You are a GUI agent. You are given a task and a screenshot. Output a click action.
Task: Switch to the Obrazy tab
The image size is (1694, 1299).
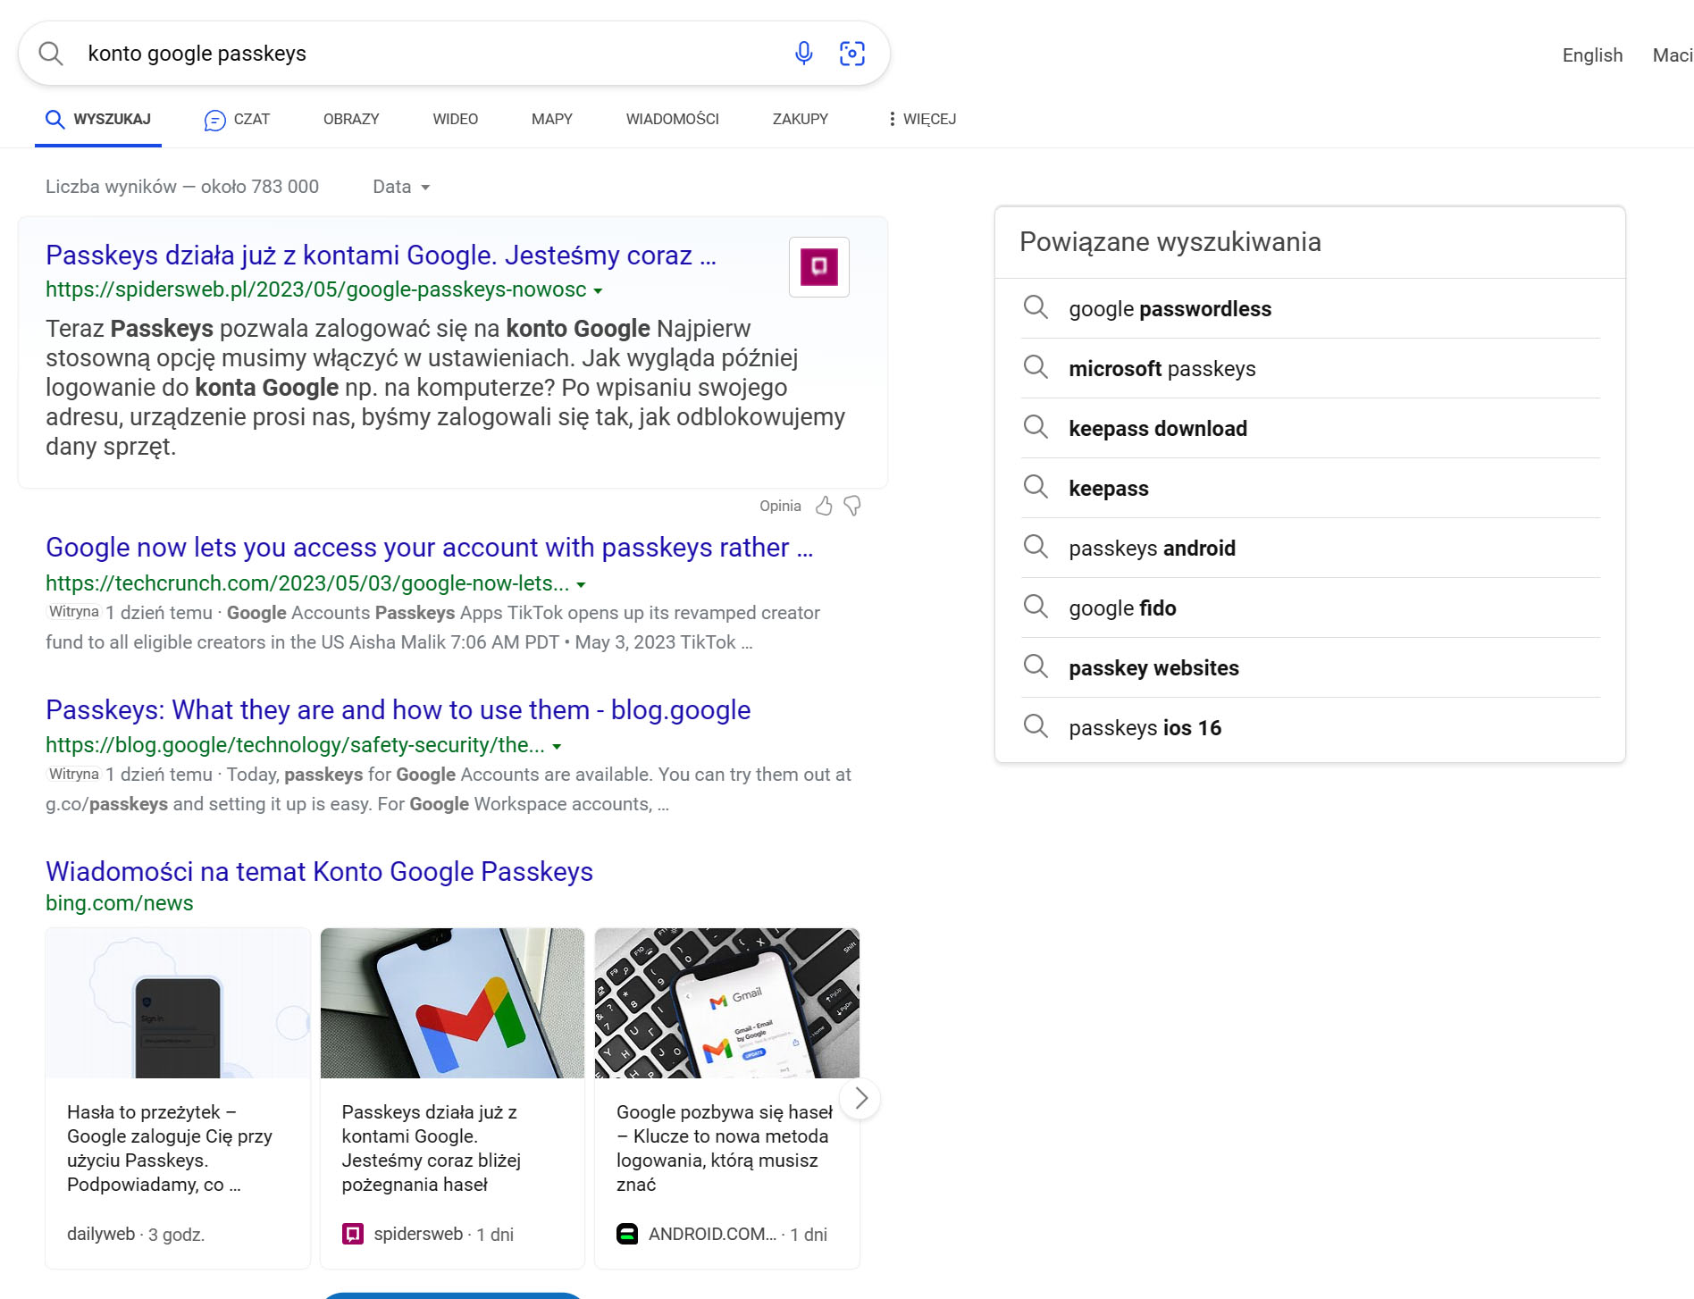[x=351, y=120]
